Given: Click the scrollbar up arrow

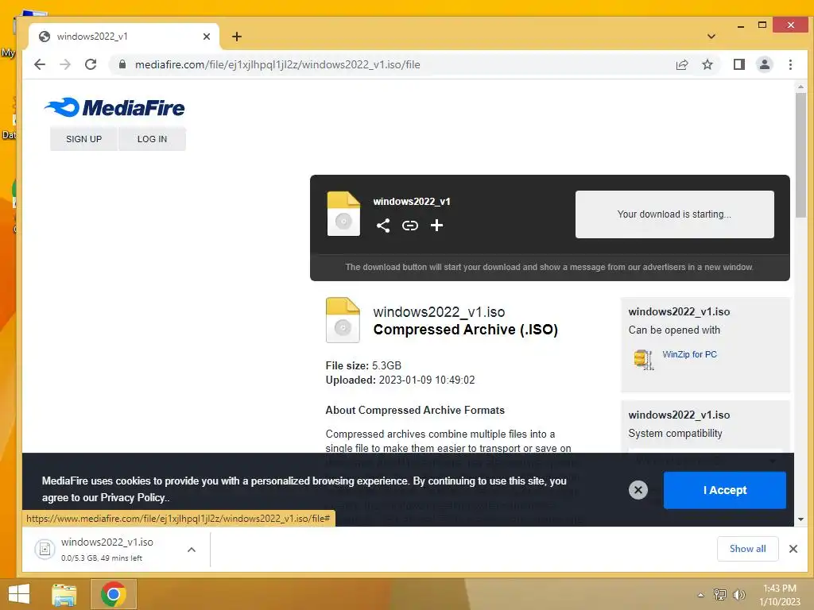Looking at the screenshot, I should coord(801,86).
